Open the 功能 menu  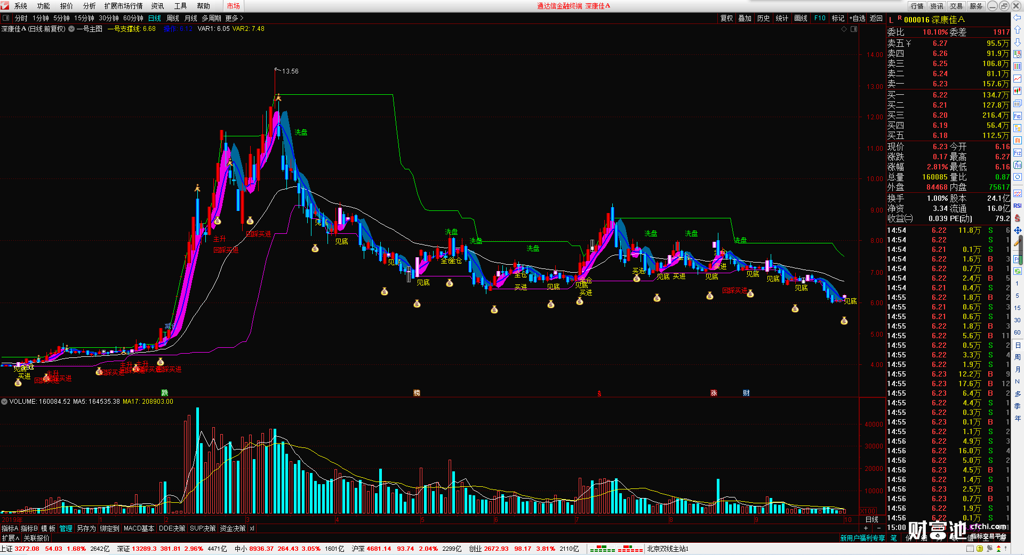pos(44,6)
